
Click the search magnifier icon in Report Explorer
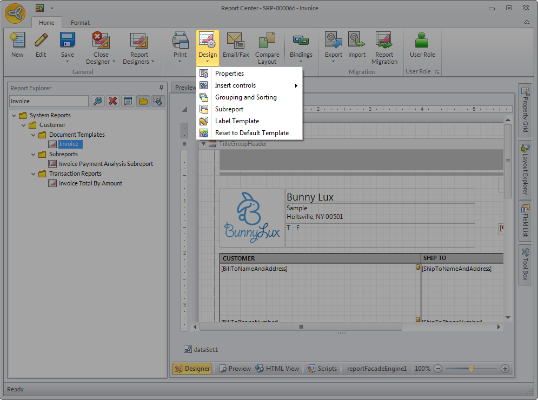[97, 101]
